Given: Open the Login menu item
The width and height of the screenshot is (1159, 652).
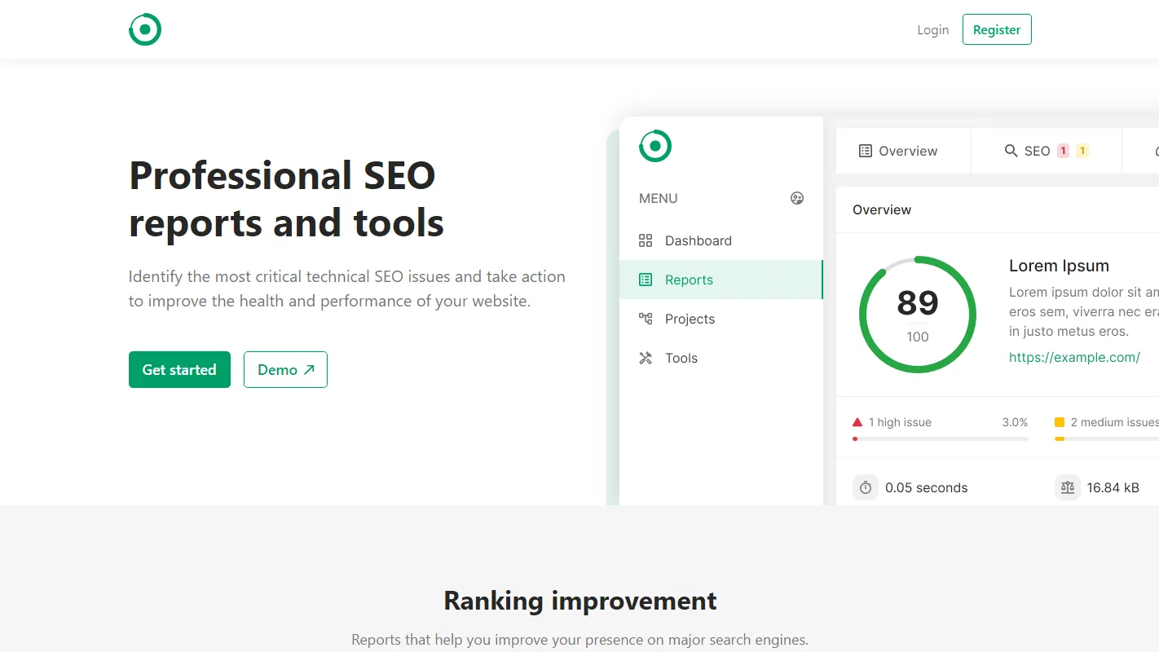Looking at the screenshot, I should (x=932, y=29).
